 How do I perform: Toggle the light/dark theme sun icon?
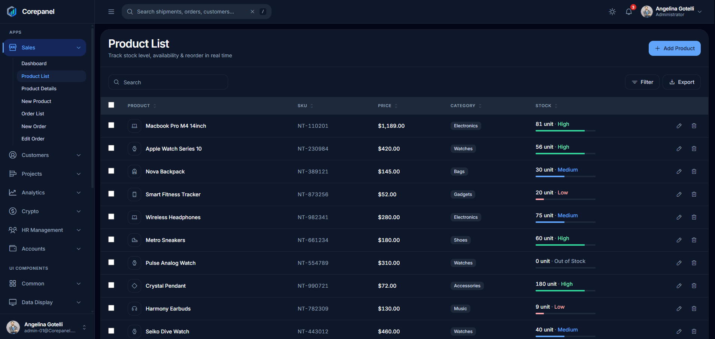pyautogui.click(x=612, y=12)
